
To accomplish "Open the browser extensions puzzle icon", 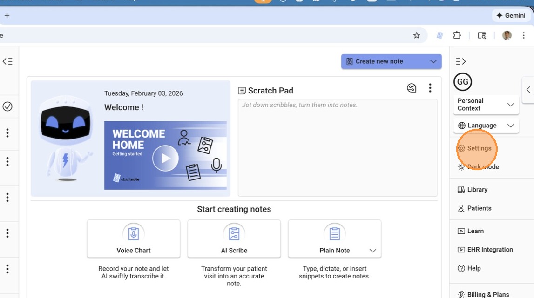I will tap(457, 35).
